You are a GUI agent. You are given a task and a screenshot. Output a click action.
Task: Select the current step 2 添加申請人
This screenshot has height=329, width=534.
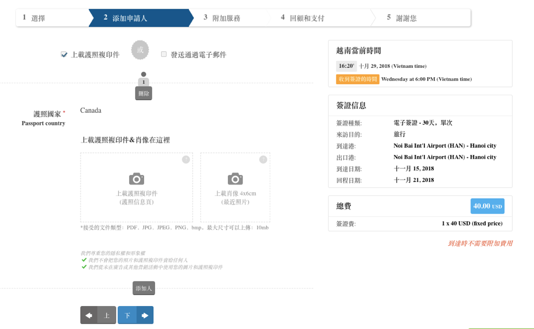[x=137, y=18]
